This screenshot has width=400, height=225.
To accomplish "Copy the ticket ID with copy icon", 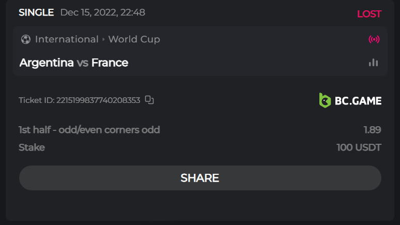I will coord(149,100).
